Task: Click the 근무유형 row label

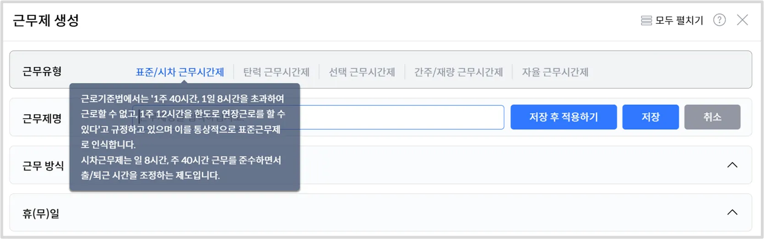Action: pyautogui.click(x=42, y=71)
